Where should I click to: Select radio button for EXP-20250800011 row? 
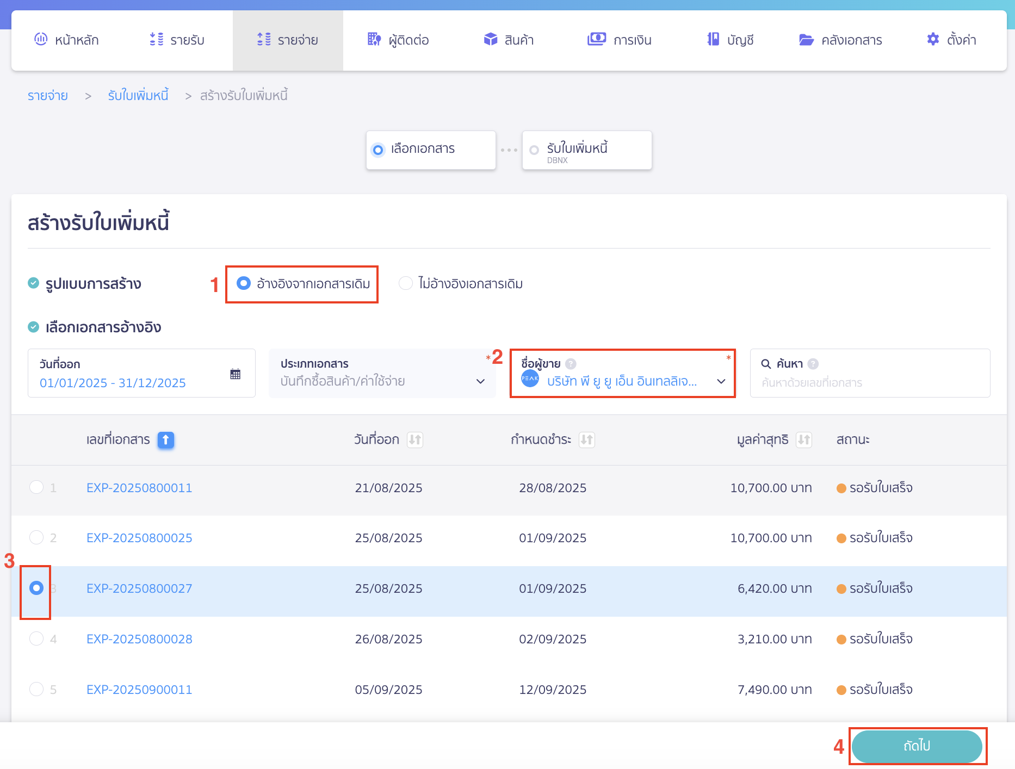(x=36, y=487)
